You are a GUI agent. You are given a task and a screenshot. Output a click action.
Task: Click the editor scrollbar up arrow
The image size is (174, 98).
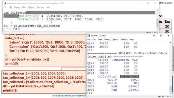click(158, 10)
